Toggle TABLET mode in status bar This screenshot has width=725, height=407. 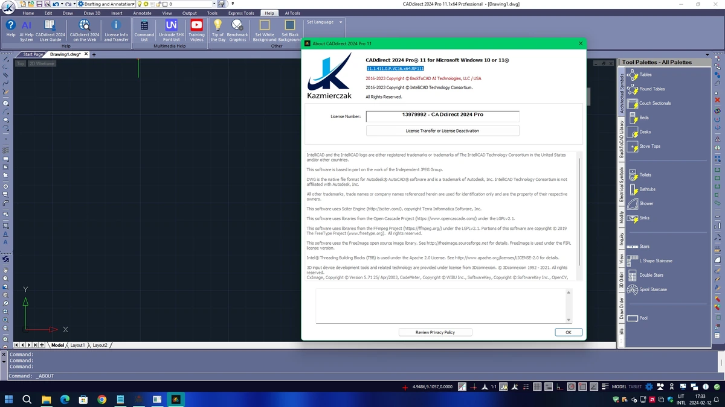point(635,386)
